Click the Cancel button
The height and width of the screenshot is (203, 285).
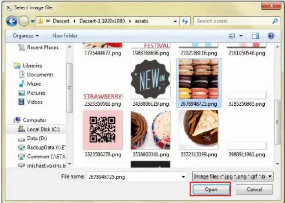click(255, 189)
